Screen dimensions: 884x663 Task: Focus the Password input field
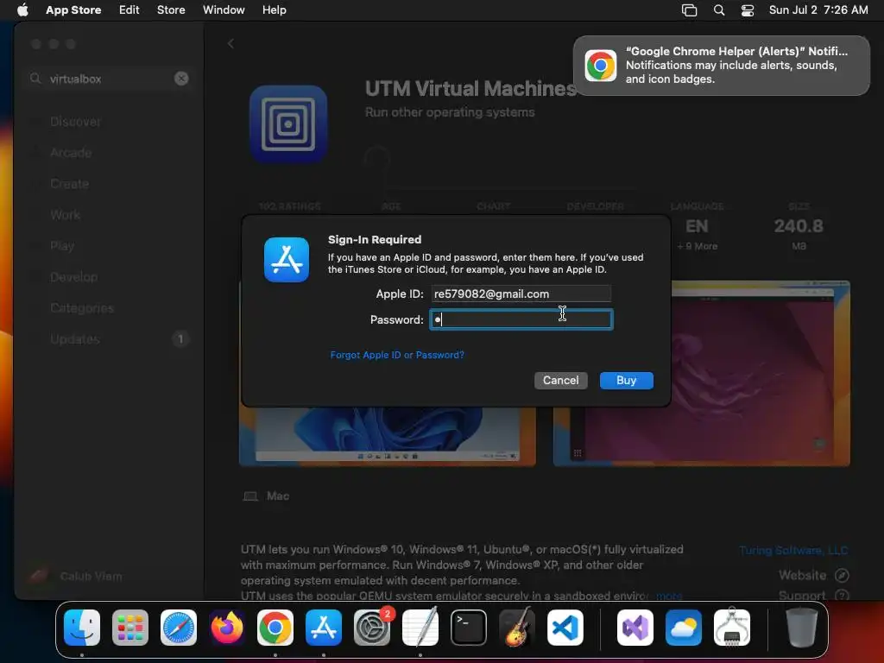(x=521, y=319)
